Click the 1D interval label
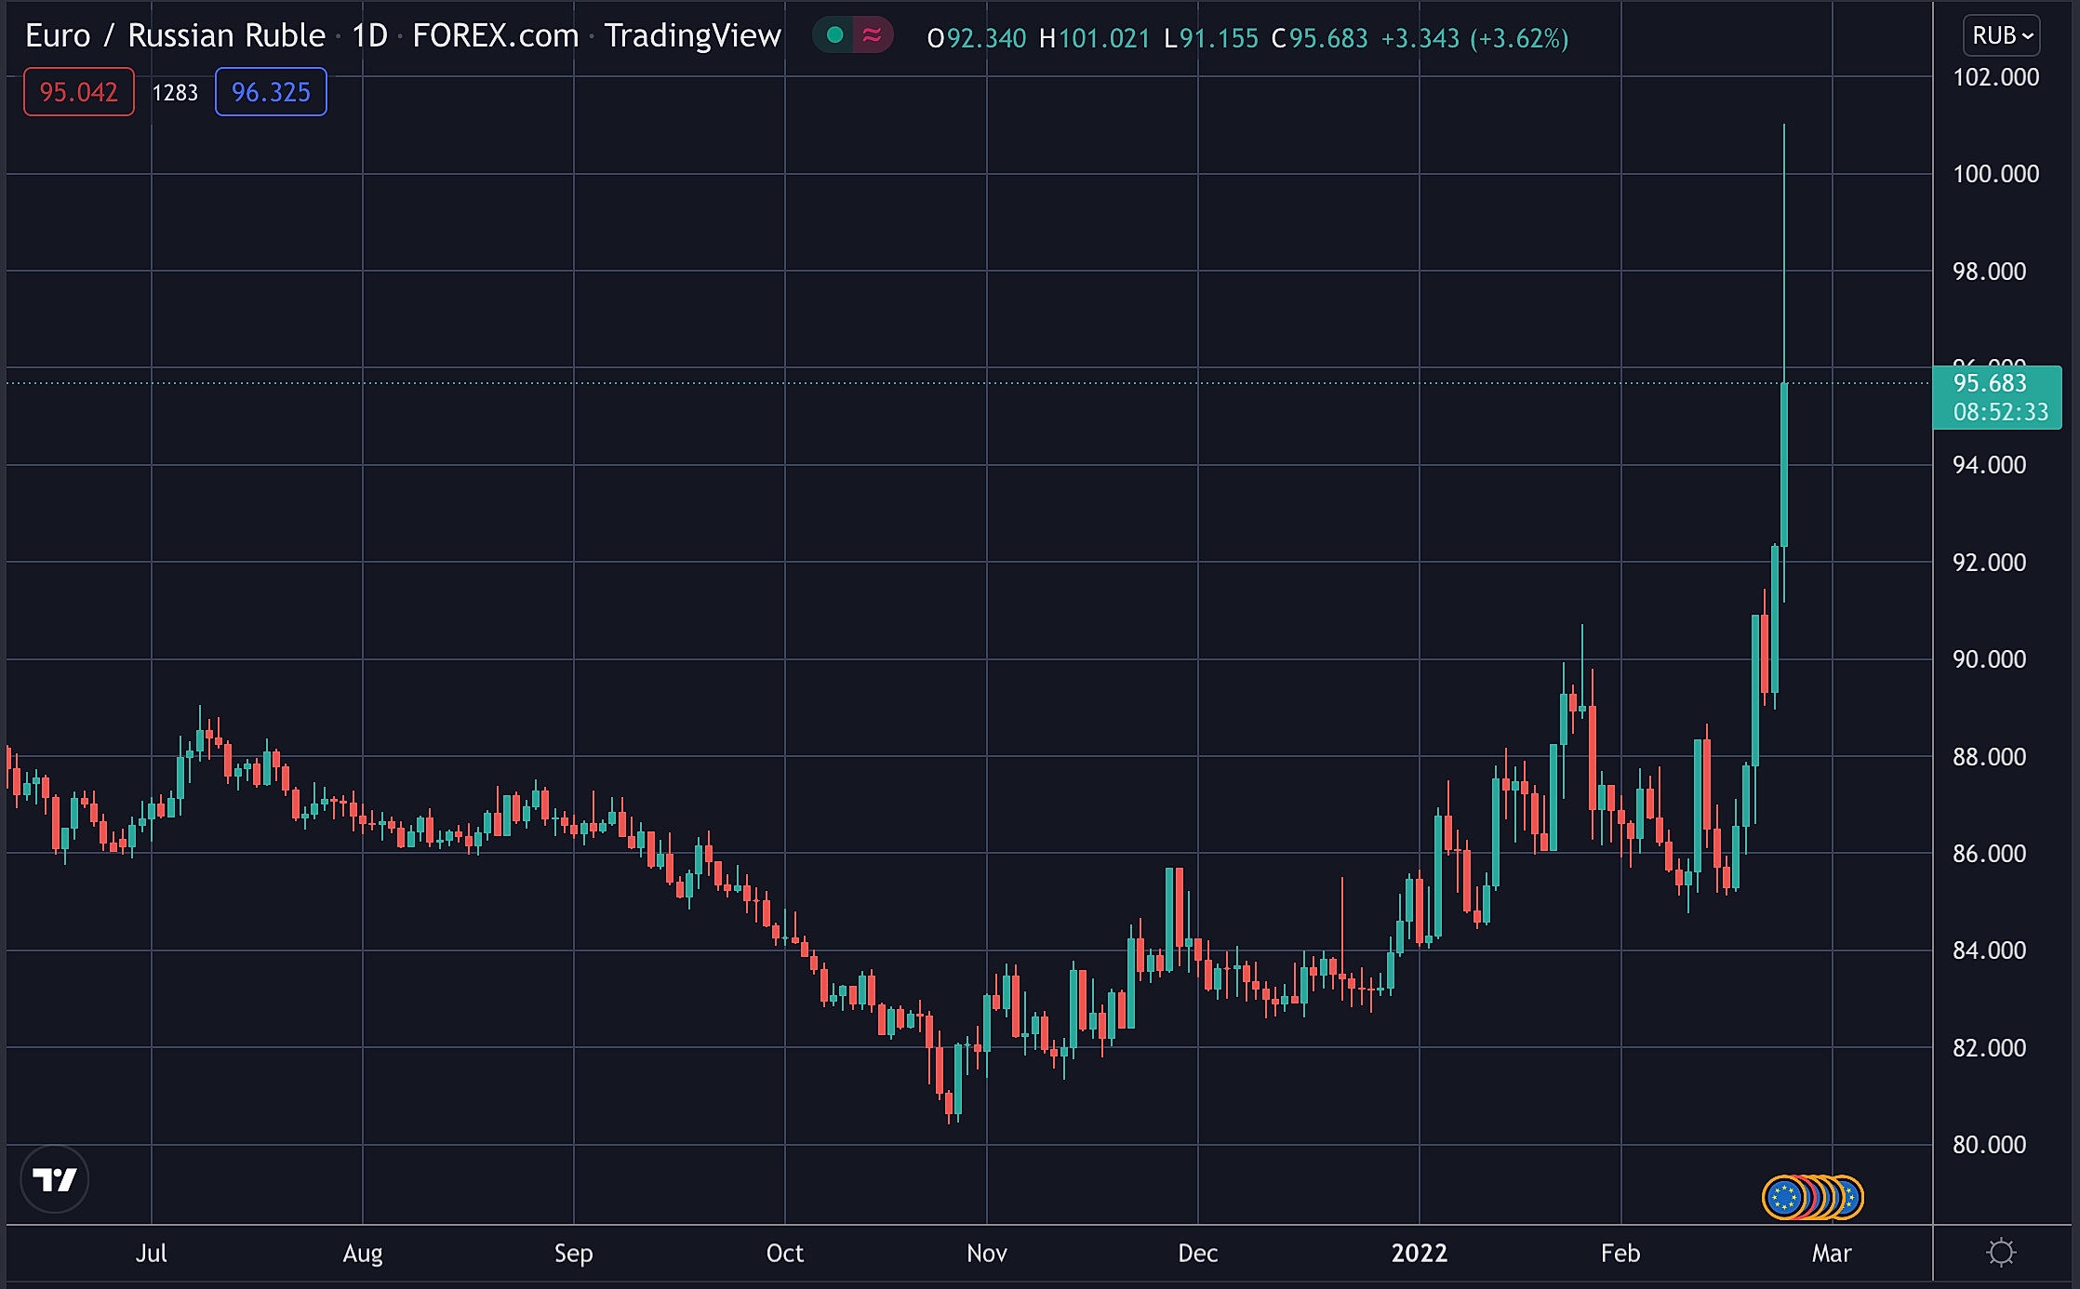 [369, 35]
